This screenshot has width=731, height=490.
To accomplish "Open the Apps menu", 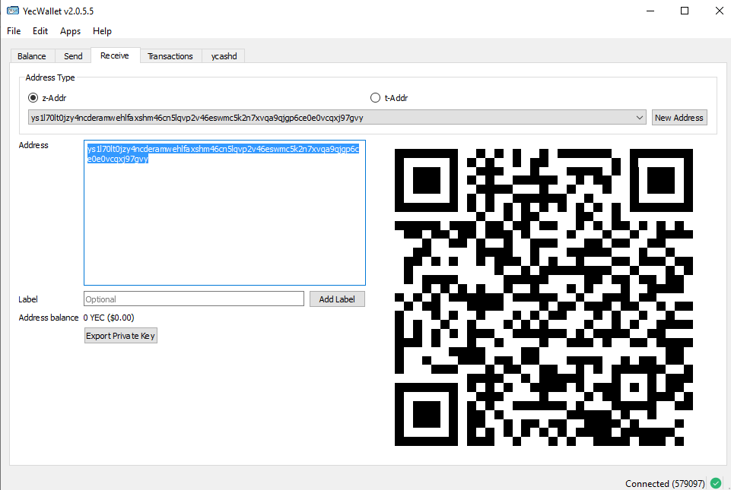I will click(x=70, y=31).
